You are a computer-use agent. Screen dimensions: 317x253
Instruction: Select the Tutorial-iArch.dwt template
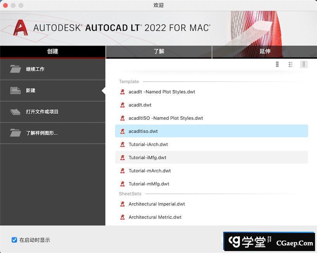coord(148,145)
